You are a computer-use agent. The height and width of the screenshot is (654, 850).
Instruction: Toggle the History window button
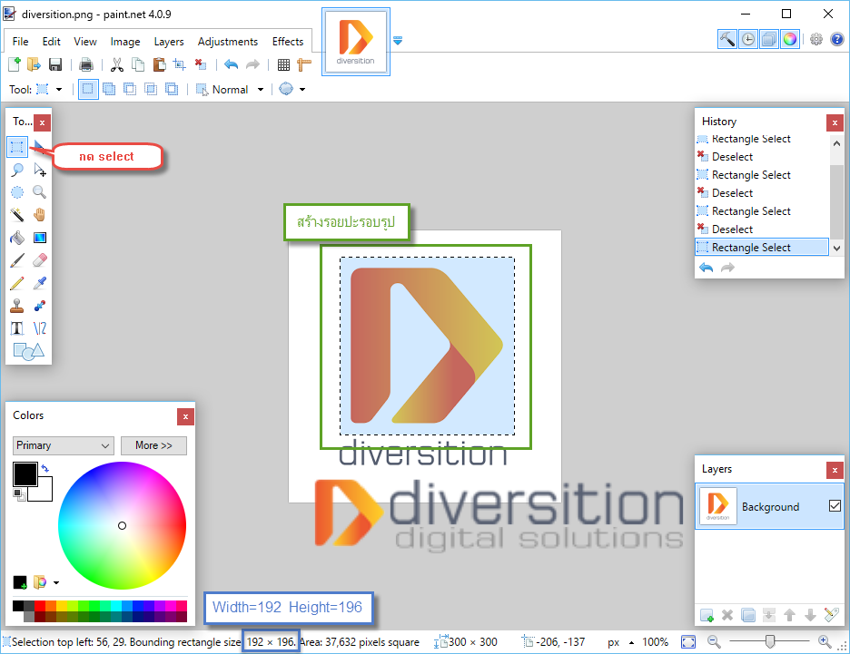coord(748,39)
